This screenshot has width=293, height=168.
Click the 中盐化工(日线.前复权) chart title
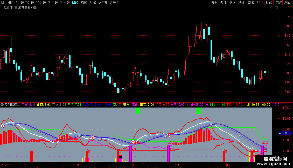click(x=16, y=8)
